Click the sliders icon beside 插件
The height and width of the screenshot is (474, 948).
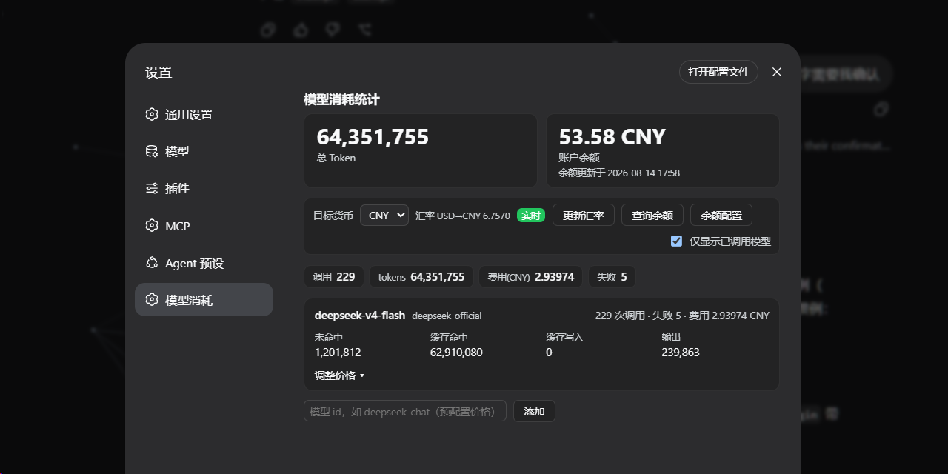[x=152, y=188]
